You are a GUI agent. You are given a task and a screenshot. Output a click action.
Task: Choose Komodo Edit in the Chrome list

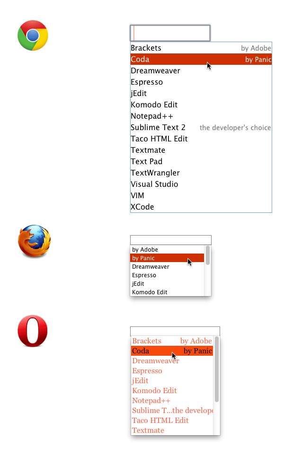pos(201,105)
